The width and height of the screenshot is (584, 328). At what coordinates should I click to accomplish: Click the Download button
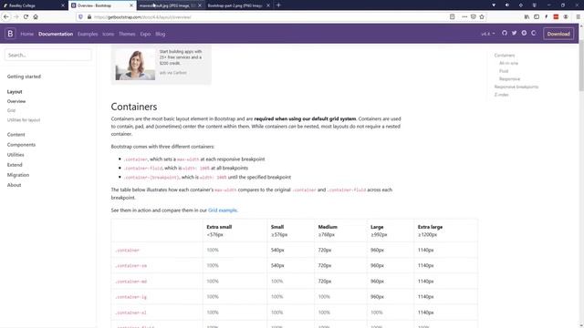(x=558, y=34)
